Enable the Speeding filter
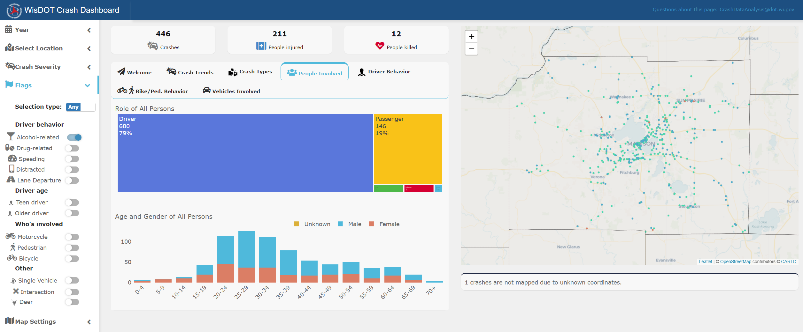 [72, 159]
